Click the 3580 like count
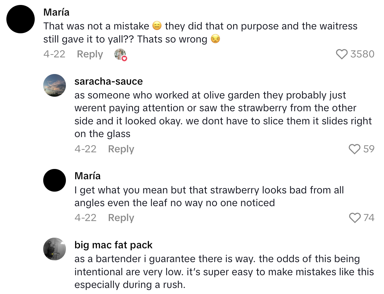Screen dimensions: 384x294 (362, 54)
